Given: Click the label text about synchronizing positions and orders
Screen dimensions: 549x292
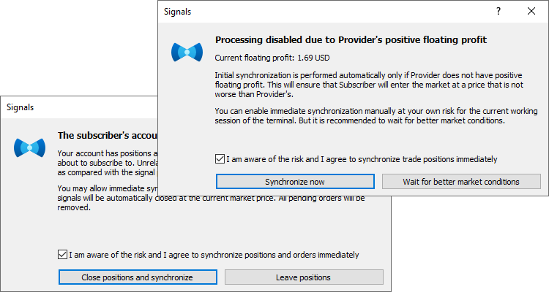Looking at the screenshot, I should (214, 255).
